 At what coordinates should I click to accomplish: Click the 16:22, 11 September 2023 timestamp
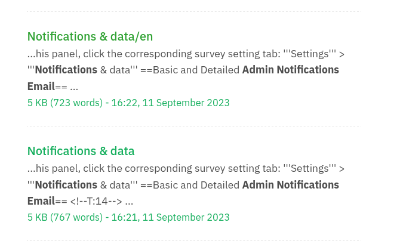coord(170,103)
